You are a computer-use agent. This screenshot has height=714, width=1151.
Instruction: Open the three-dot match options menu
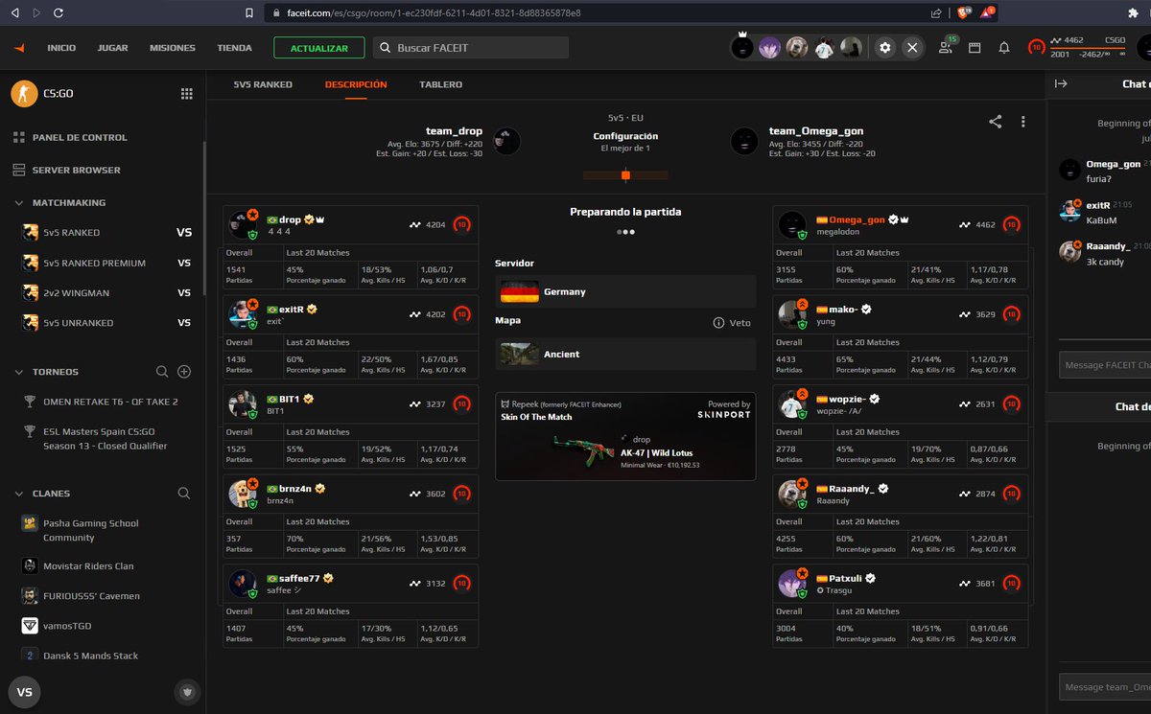[x=1023, y=122]
